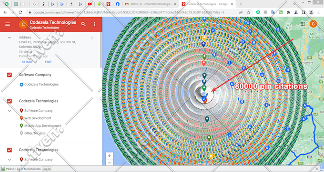324x172 pixels.
Task: Toggle the first Codezela Technologies layer checkbox
Action: coord(10,101)
